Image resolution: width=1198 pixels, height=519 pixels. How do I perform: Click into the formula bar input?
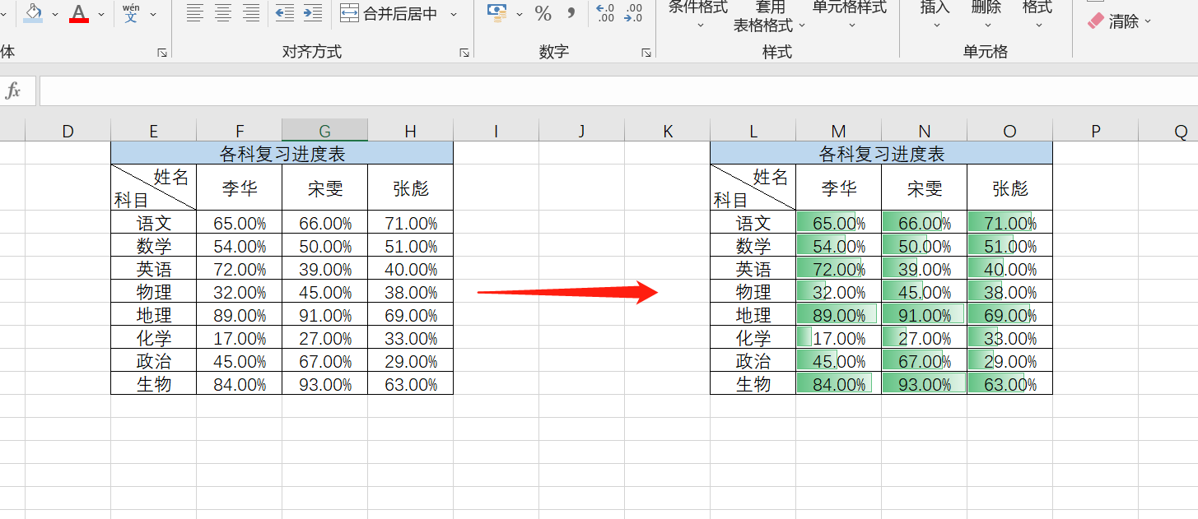click(618, 91)
